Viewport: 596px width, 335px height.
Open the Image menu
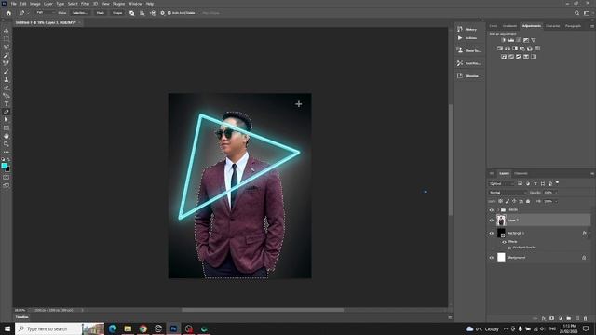35,4
